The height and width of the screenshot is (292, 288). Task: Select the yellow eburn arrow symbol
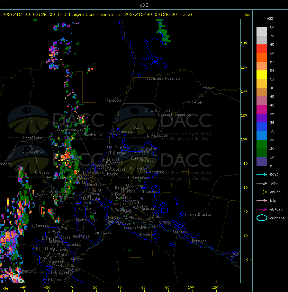point(262,192)
